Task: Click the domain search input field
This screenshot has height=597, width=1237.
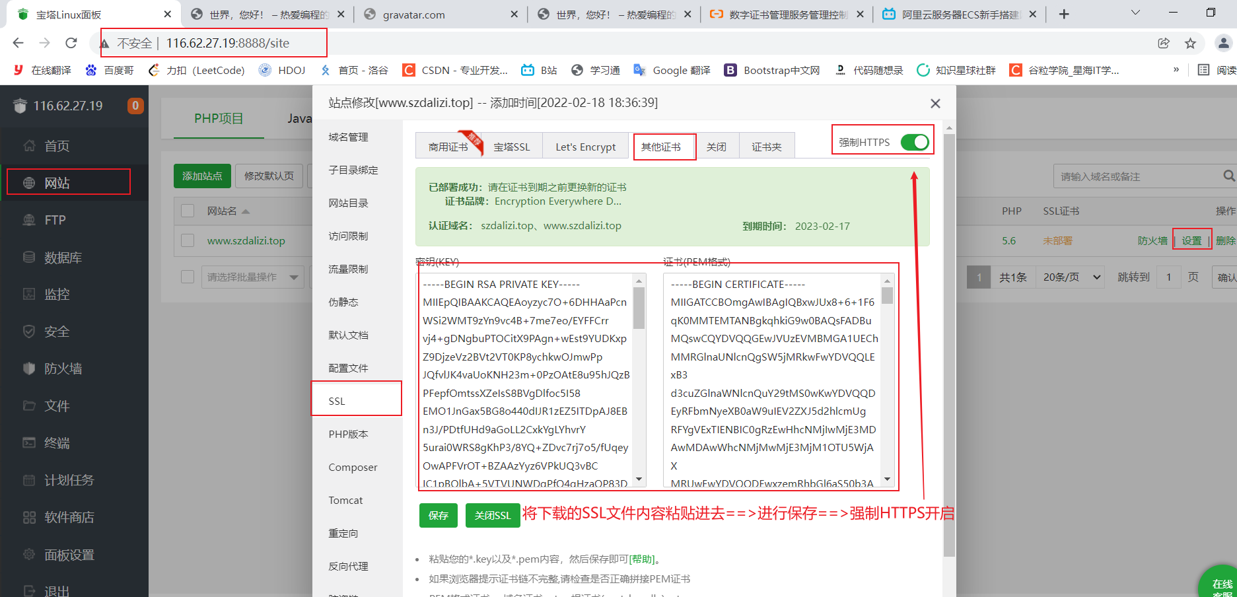Action: pyautogui.click(x=1138, y=176)
